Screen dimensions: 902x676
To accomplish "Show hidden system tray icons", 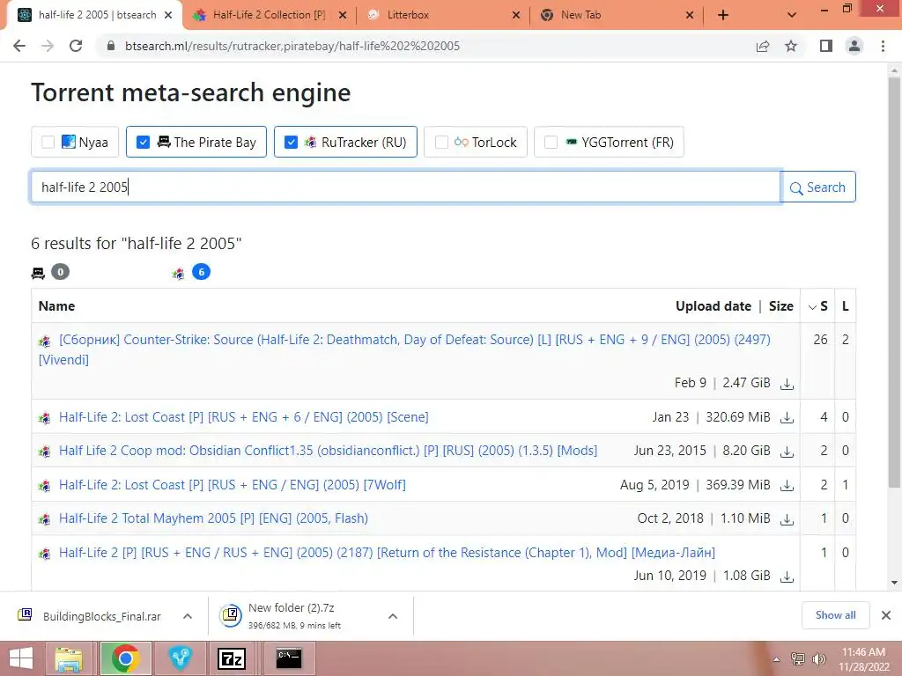I will coord(776,659).
